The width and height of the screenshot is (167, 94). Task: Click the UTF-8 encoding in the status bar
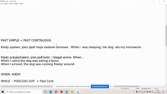tap(156, 89)
